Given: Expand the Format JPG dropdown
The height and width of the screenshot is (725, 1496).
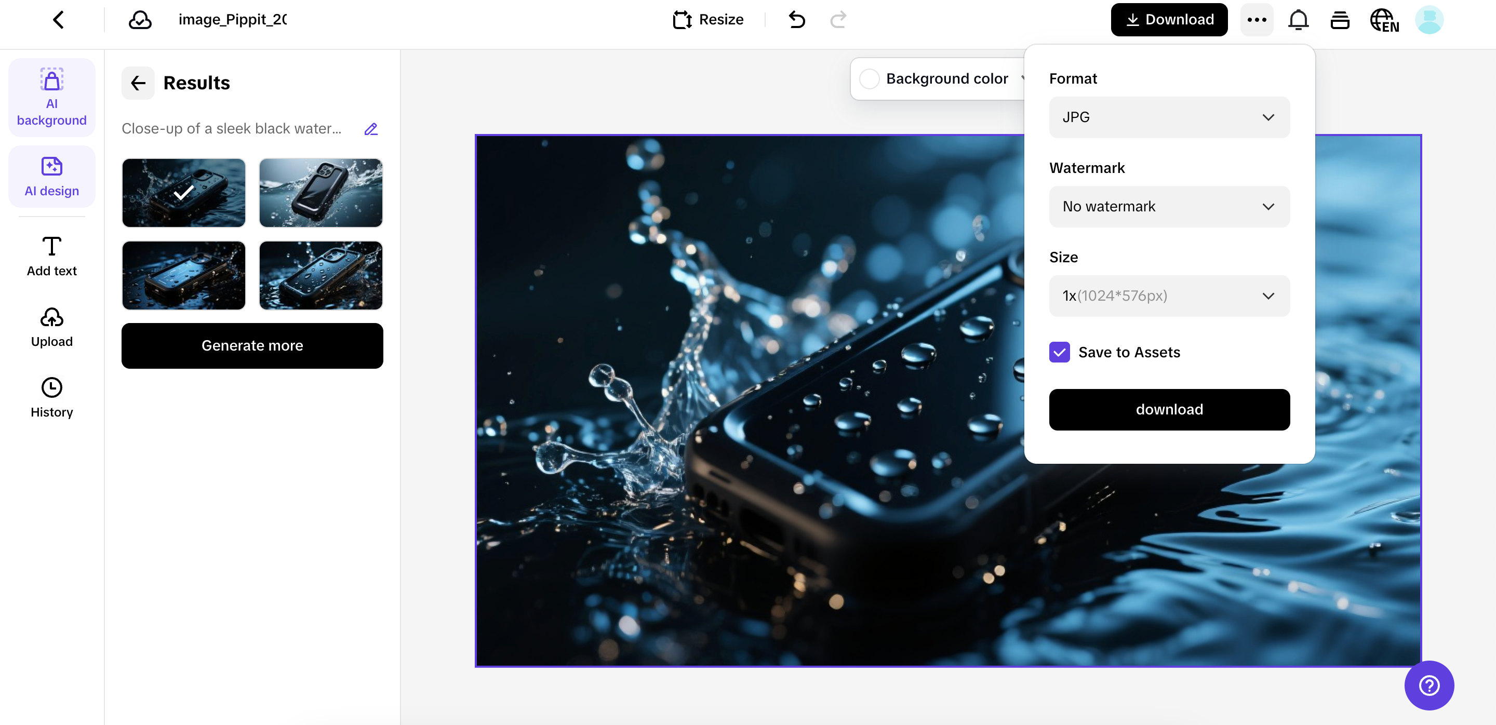Looking at the screenshot, I should [1169, 117].
